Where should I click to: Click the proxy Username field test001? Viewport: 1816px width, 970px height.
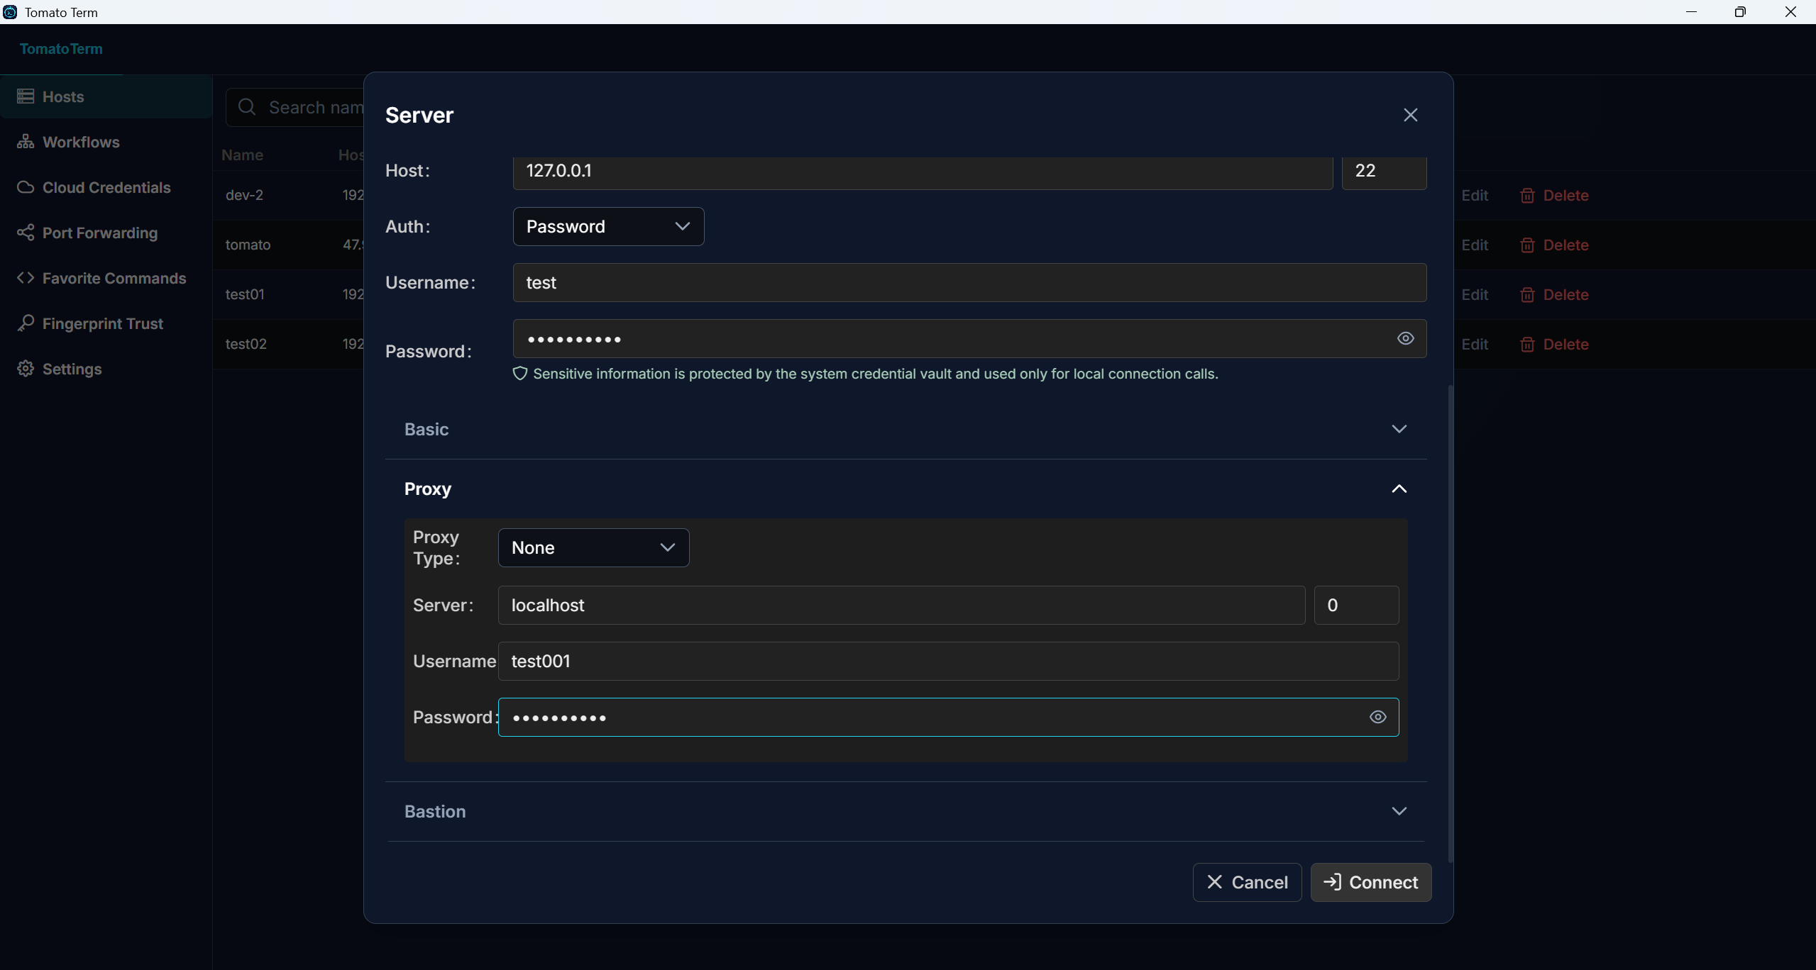(948, 662)
